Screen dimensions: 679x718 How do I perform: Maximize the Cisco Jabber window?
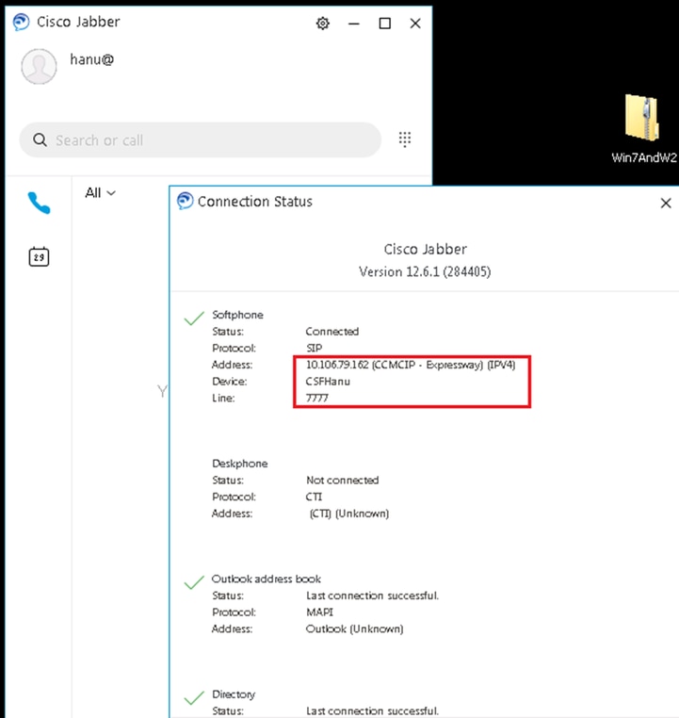coord(385,24)
